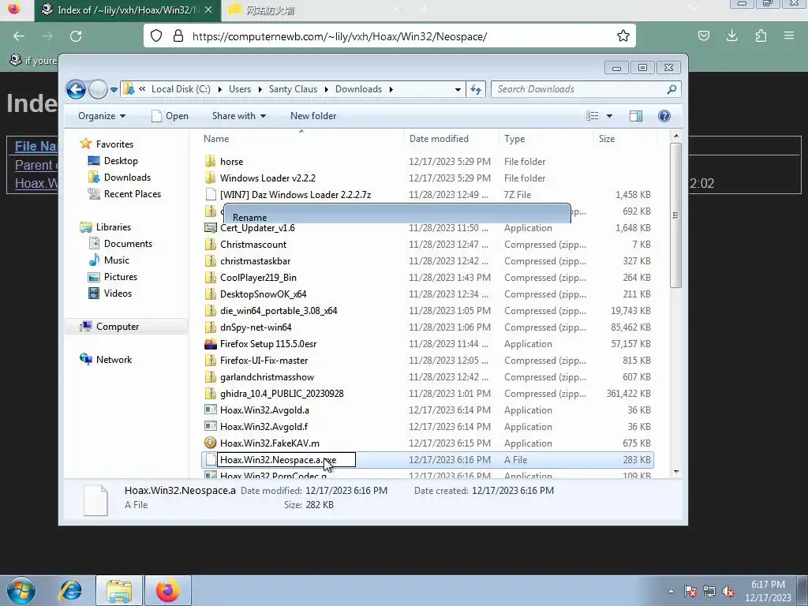Open Documents library
The height and width of the screenshot is (606, 808).
click(x=120, y=243)
